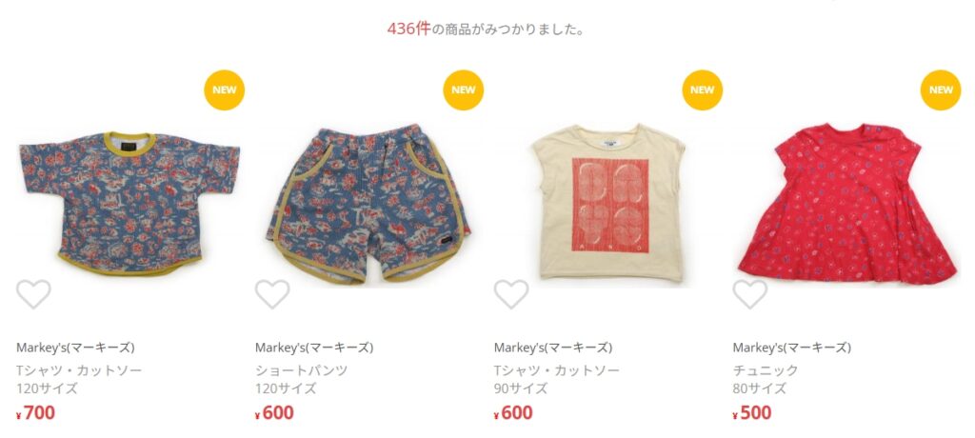This screenshot has width=975, height=438.
Task: Toggle heart on the blue floral shorts
Action: 272,294
